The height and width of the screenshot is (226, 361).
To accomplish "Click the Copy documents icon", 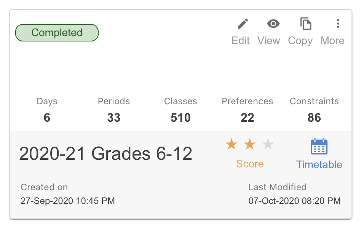I will (x=306, y=24).
